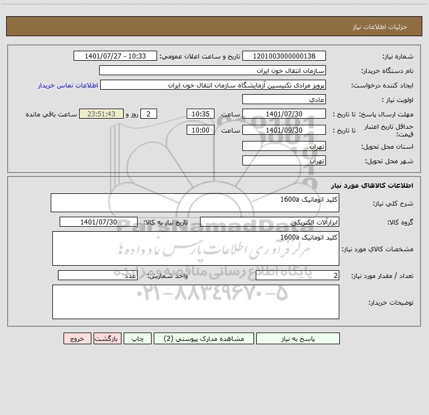Click the response deadline time 10:35 field
This screenshot has width=429, height=415.
pos(201,114)
